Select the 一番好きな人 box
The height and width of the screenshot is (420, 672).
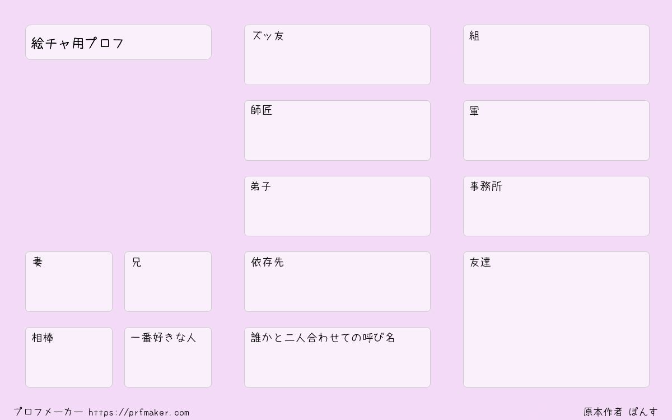pyautogui.click(x=168, y=357)
